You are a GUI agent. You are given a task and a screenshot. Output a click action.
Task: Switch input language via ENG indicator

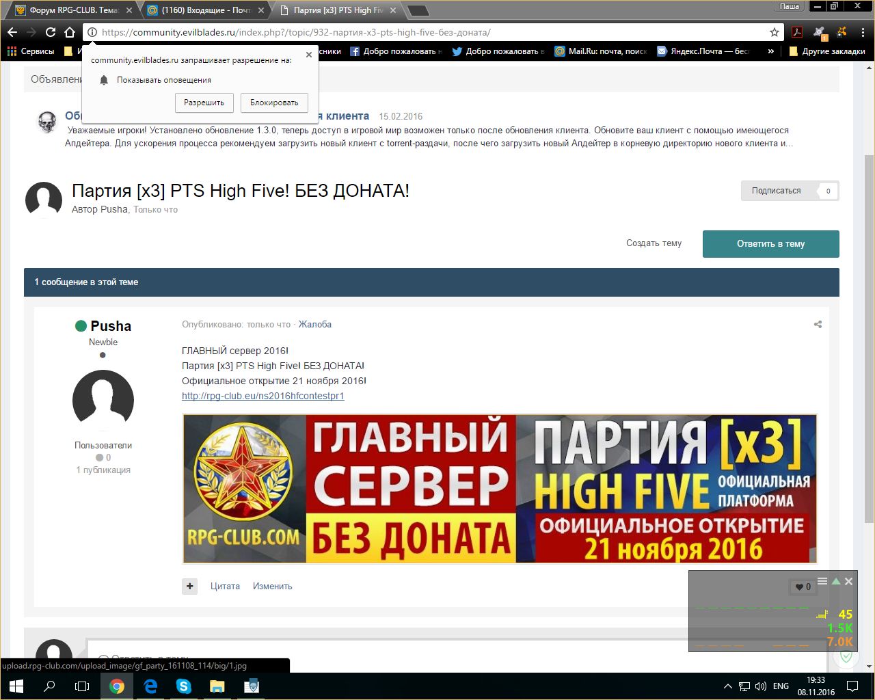coord(781,686)
